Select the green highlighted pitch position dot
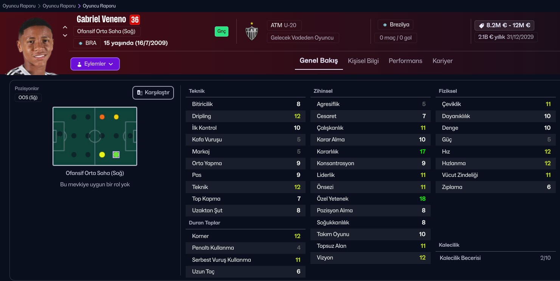This screenshot has width=560, height=281. (116, 155)
